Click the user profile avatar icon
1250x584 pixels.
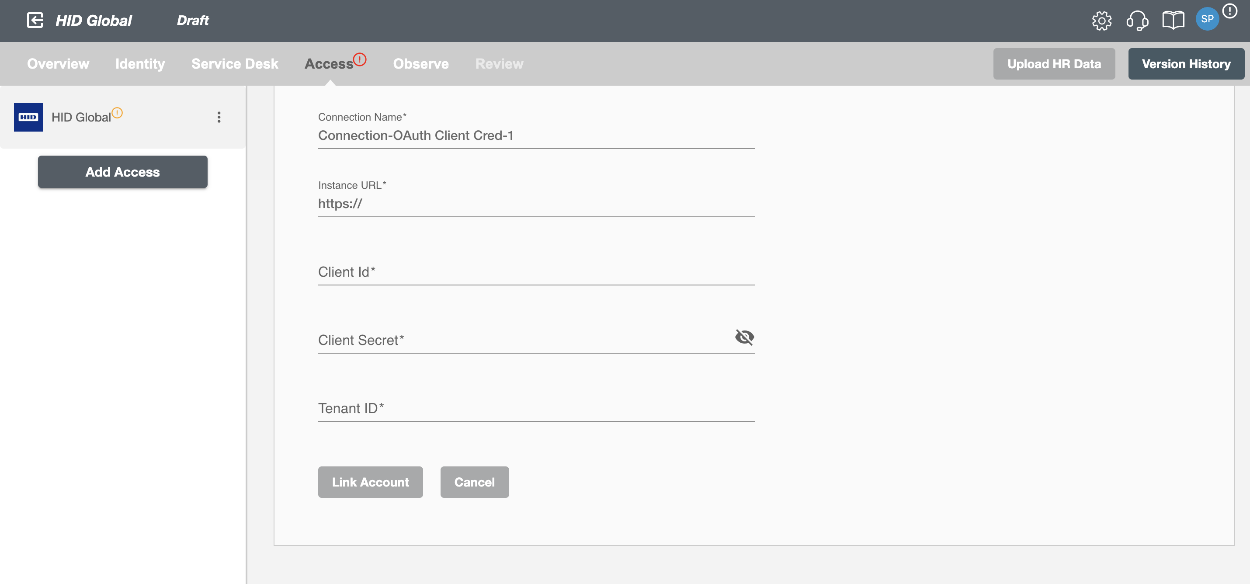coord(1208,20)
